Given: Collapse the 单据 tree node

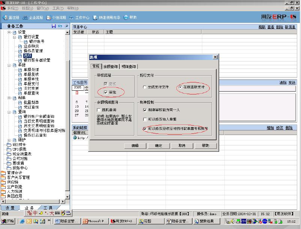Looking at the screenshot, I should click(x=9, y=65).
